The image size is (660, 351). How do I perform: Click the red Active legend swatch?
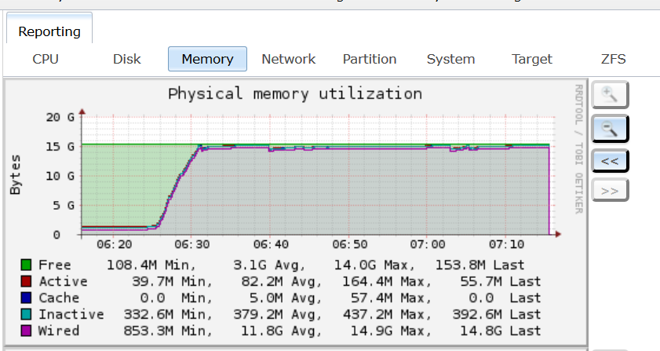tap(26, 281)
